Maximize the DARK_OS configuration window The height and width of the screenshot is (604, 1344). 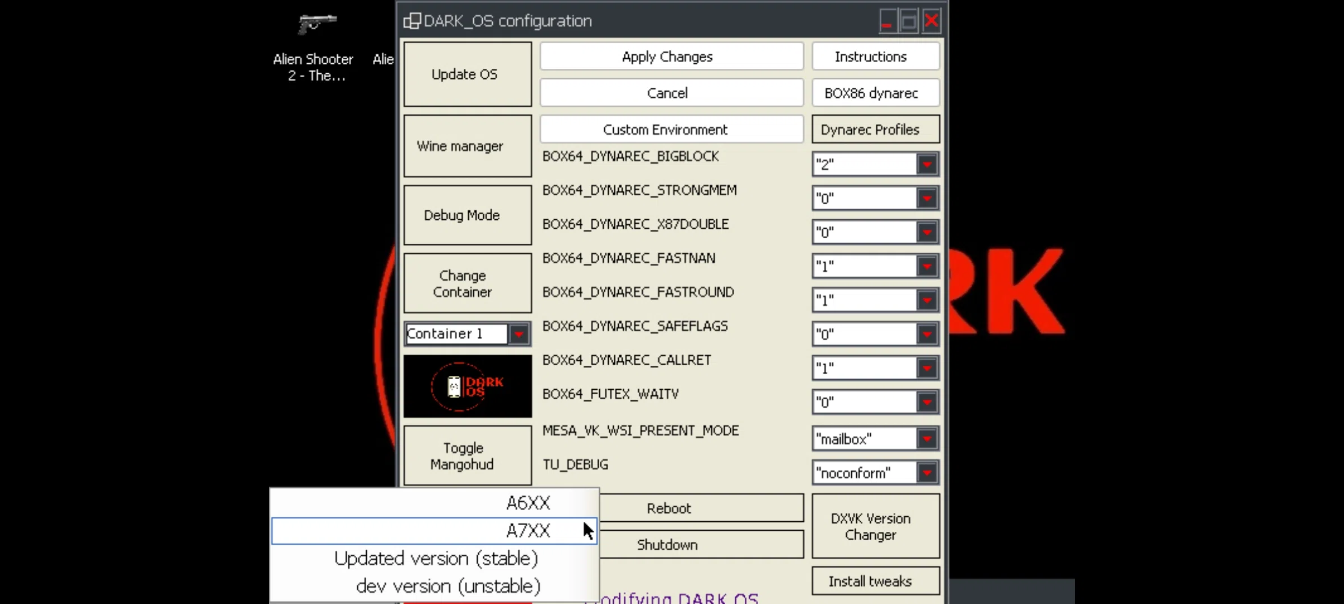pyautogui.click(x=908, y=21)
